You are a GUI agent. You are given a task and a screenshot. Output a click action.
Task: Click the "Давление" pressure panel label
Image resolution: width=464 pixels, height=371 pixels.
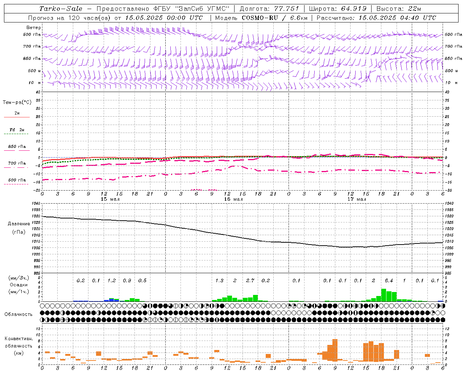[19, 224]
